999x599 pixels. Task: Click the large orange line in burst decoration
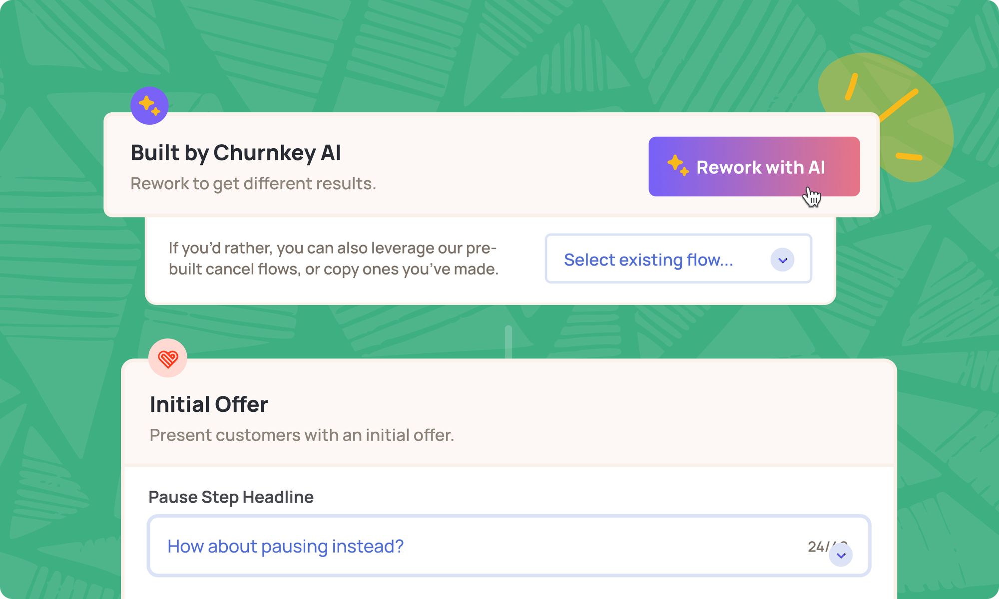click(898, 106)
